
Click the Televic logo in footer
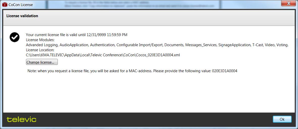pyautogui.click(x=21, y=119)
